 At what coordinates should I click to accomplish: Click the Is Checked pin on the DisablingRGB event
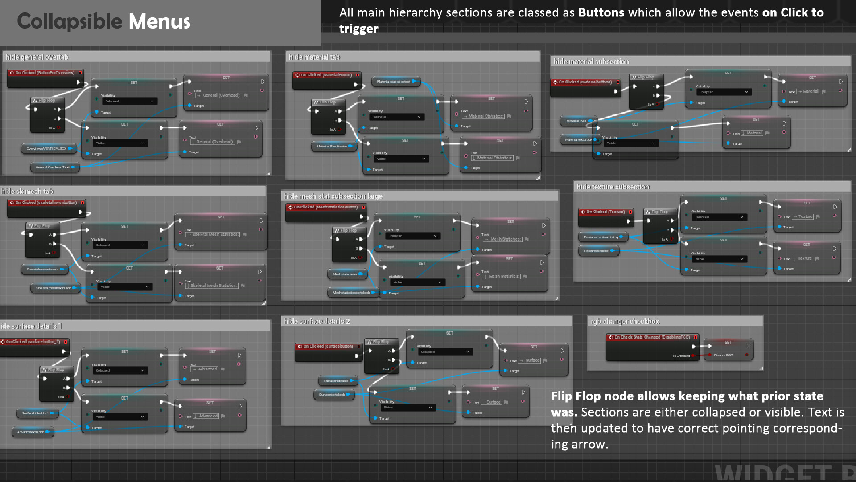click(692, 355)
